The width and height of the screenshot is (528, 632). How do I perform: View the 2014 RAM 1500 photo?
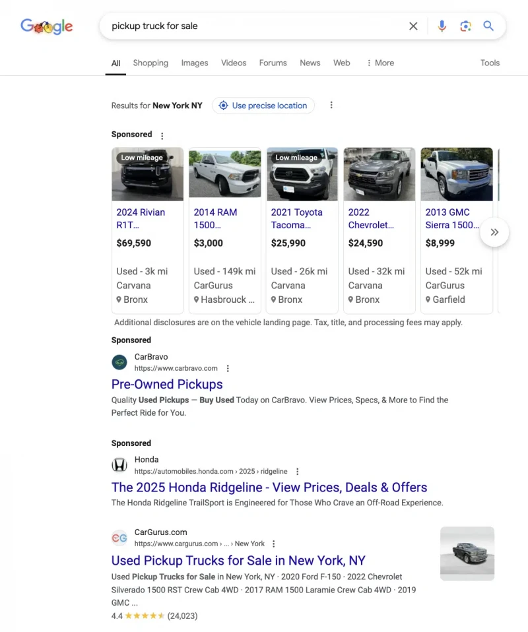click(225, 174)
